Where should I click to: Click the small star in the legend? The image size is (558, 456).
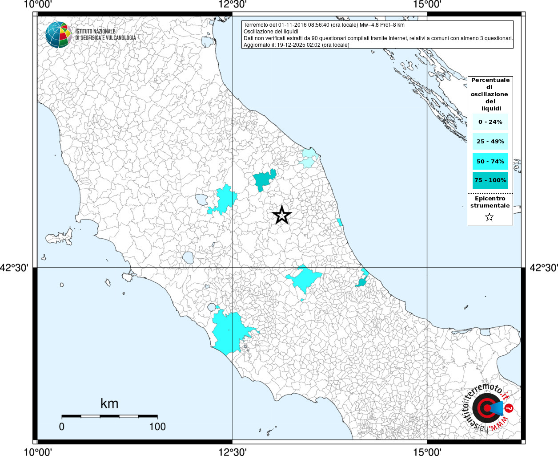(489, 217)
